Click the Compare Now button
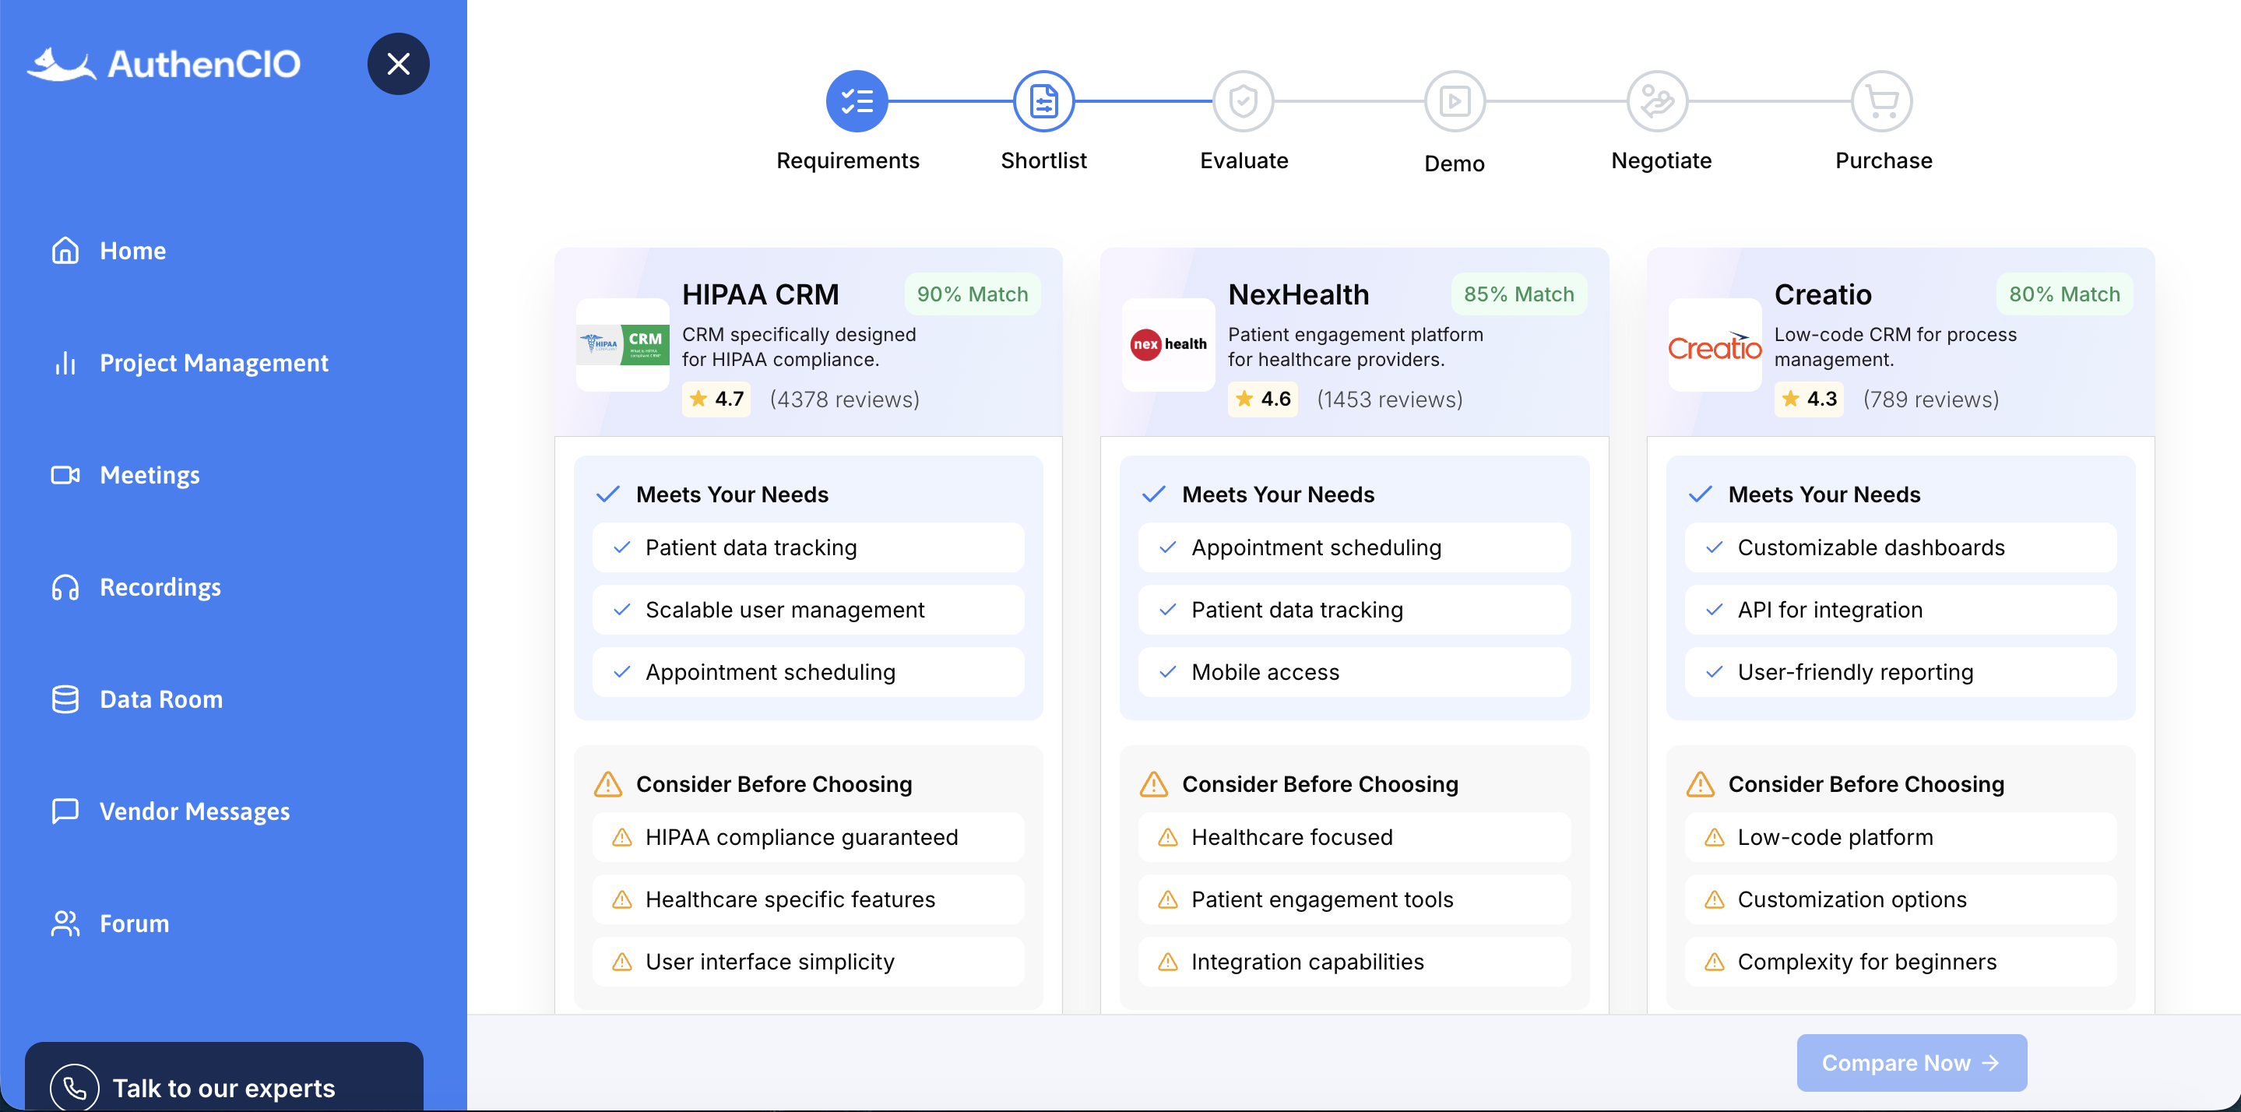Viewport: 2241px width, 1112px height. [x=1912, y=1062]
